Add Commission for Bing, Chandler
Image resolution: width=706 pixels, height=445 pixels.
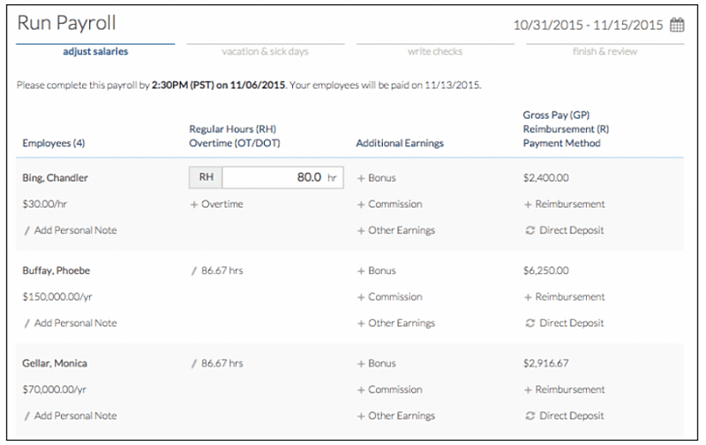[390, 204]
